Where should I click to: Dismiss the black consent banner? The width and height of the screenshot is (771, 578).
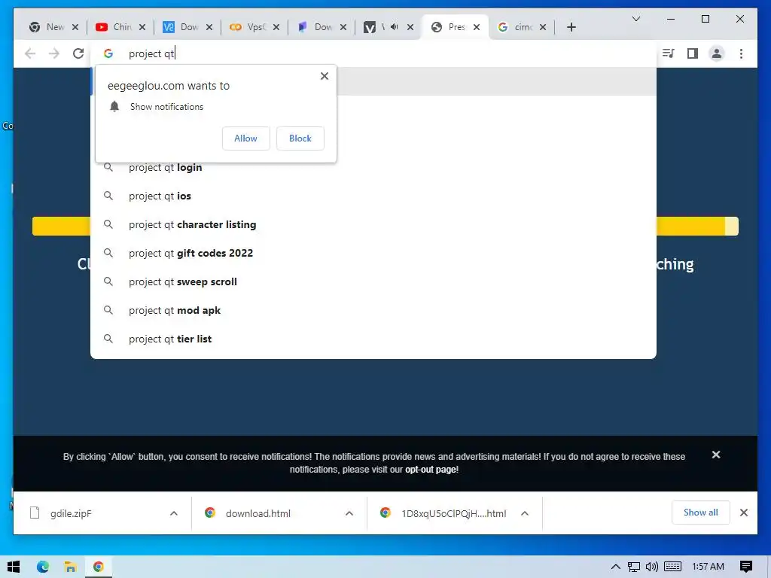tap(716, 455)
